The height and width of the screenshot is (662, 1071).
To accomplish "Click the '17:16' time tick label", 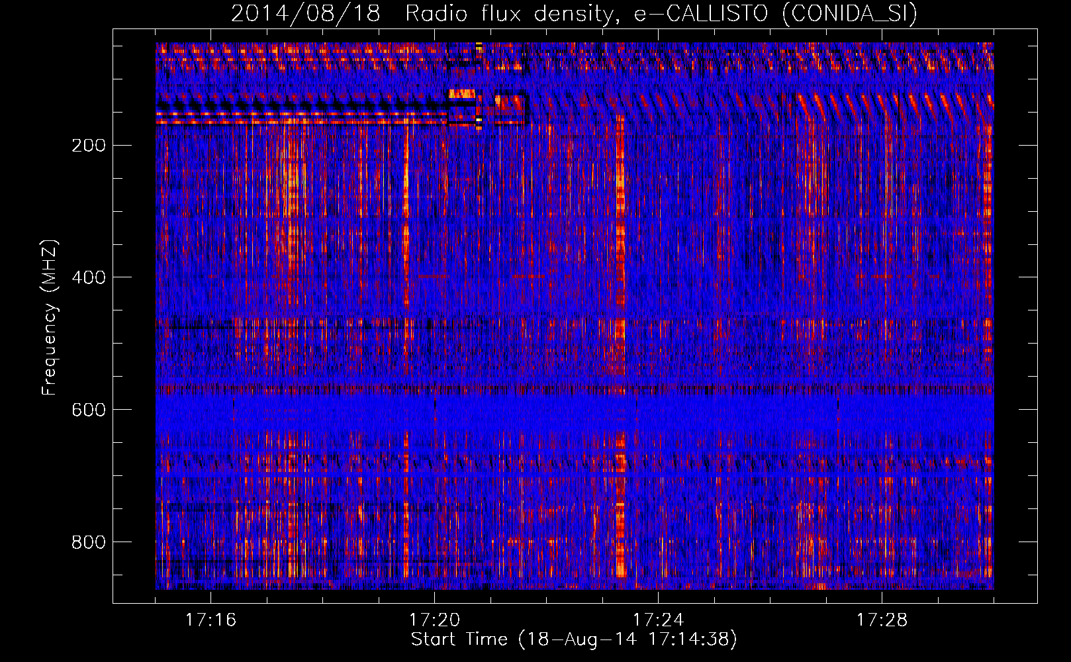I will (210, 620).
